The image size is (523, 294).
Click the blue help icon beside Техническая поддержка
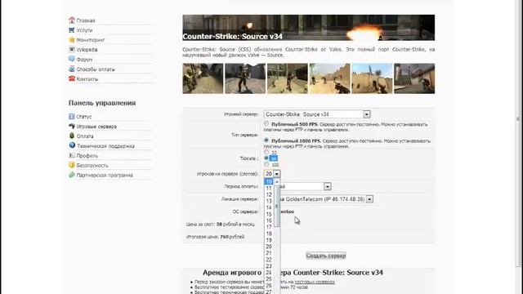[x=72, y=145]
